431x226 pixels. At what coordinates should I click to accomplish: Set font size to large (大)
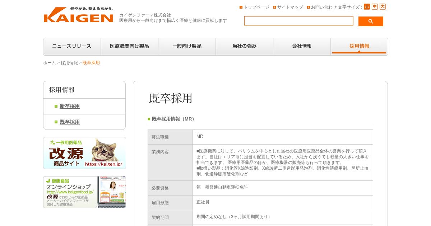(383, 7)
